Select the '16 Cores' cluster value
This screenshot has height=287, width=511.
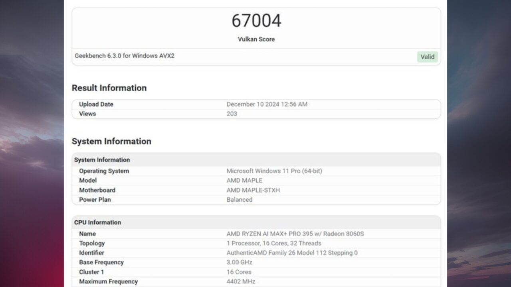(x=239, y=272)
